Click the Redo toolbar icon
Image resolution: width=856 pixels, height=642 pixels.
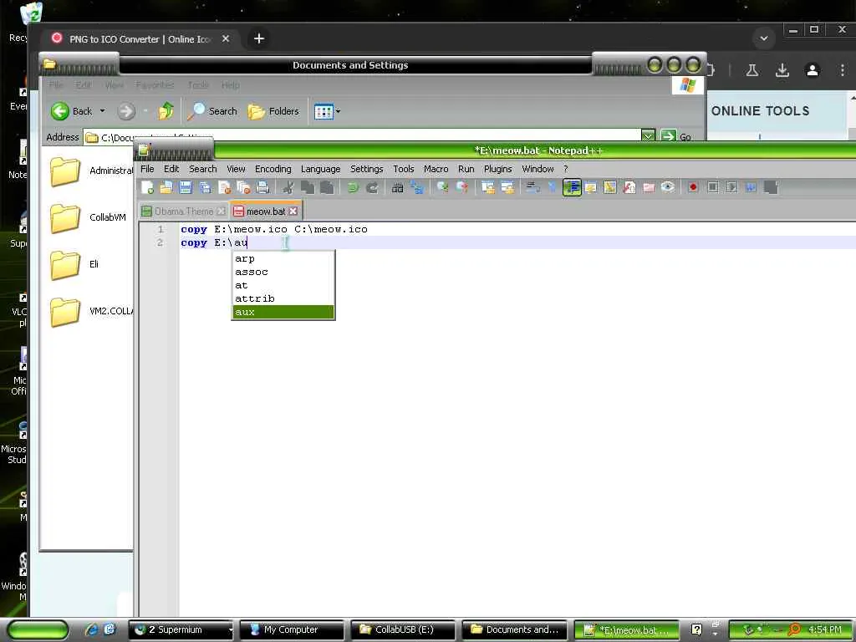tap(372, 188)
